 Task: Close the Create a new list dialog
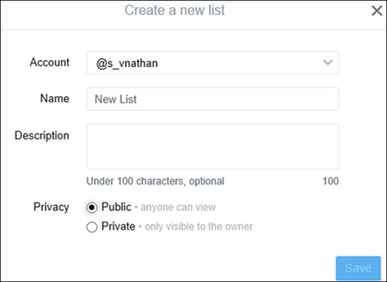pos(377,11)
